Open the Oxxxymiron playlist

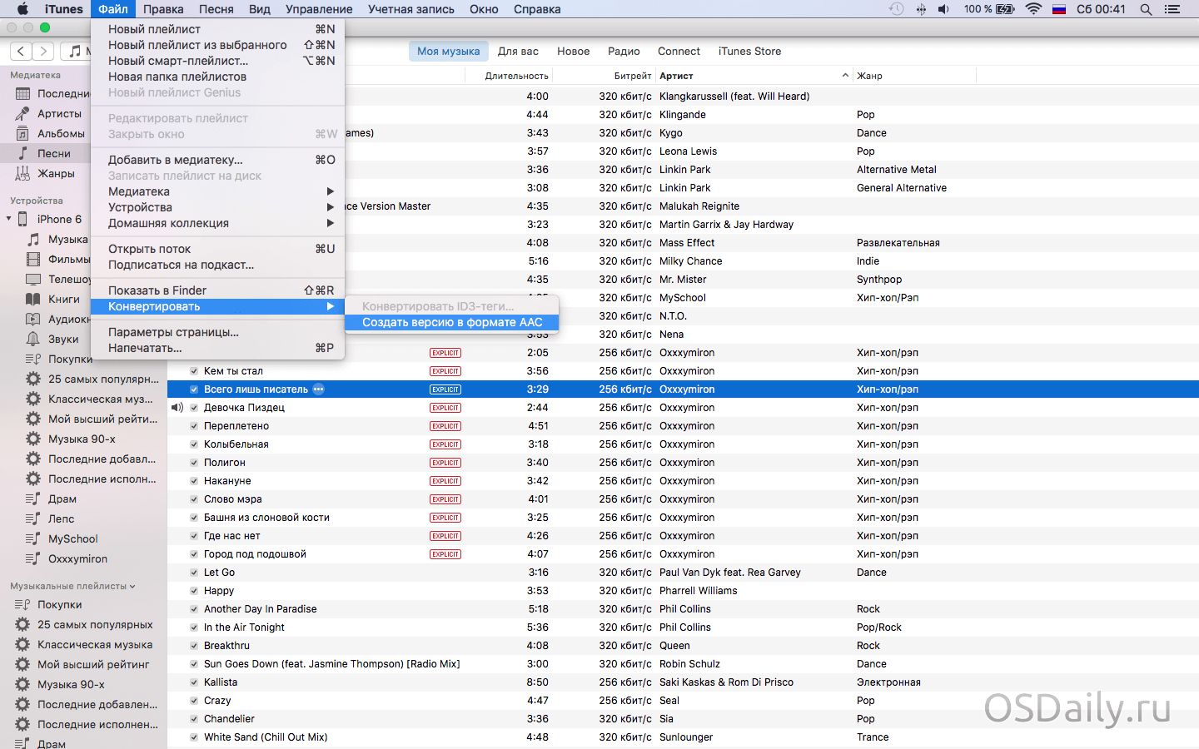pyautogui.click(x=77, y=558)
